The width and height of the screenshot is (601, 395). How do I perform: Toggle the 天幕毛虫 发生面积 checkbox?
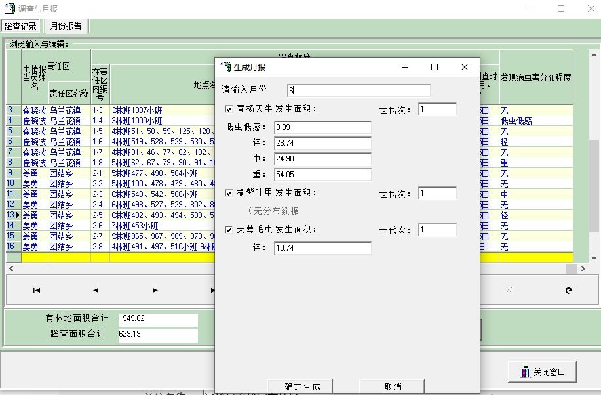(229, 230)
